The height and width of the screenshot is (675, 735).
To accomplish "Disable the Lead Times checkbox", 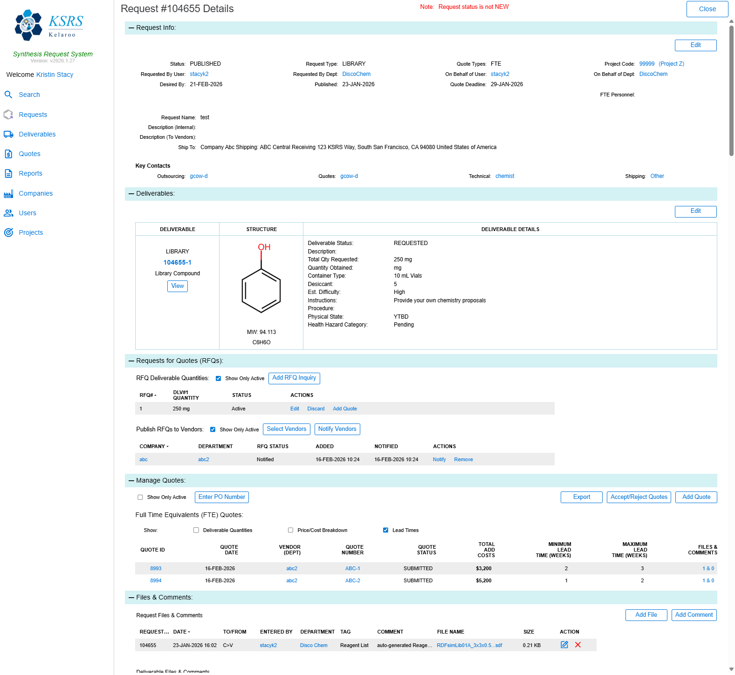I will [385, 530].
